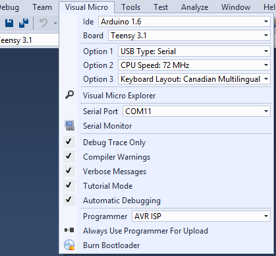Click the Automatic Debugging label text

(122, 201)
